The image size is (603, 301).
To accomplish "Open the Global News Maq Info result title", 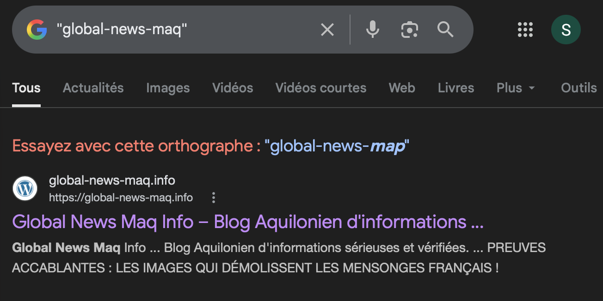I will tap(247, 222).
